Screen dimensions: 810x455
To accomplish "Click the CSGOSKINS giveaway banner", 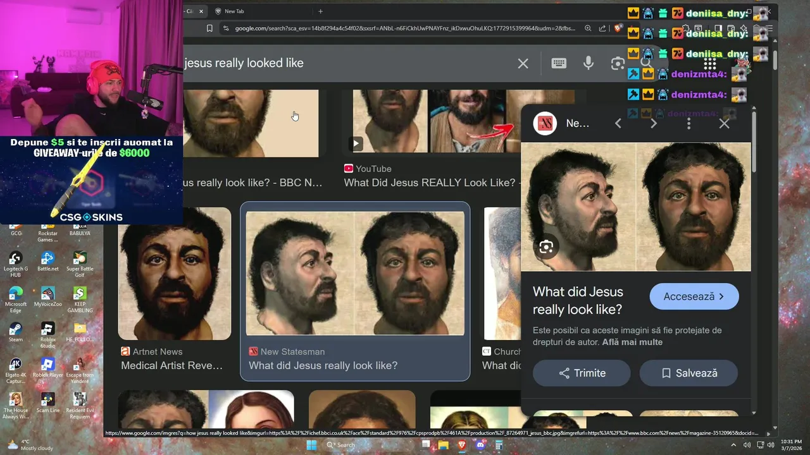I will click(92, 180).
